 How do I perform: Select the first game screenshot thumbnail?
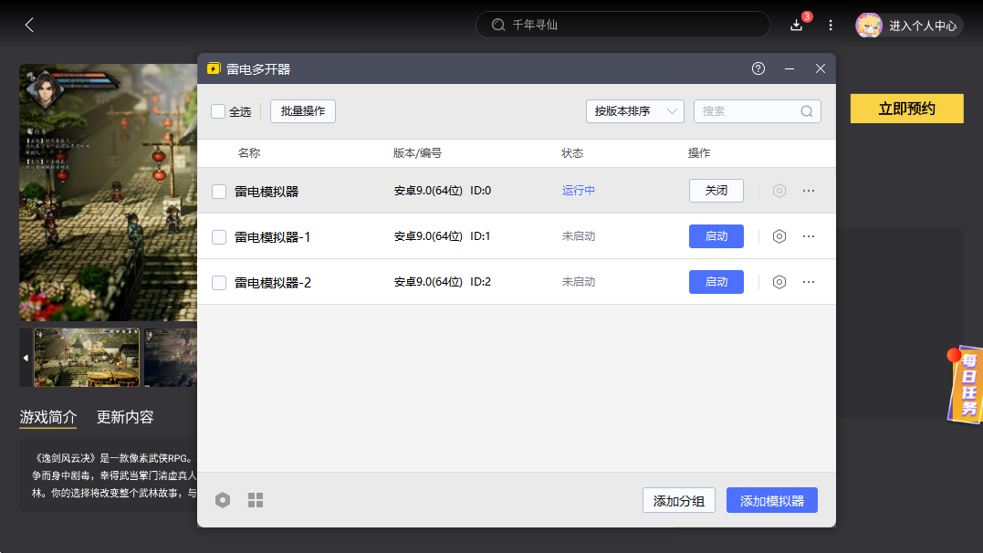[x=87, y=358]
